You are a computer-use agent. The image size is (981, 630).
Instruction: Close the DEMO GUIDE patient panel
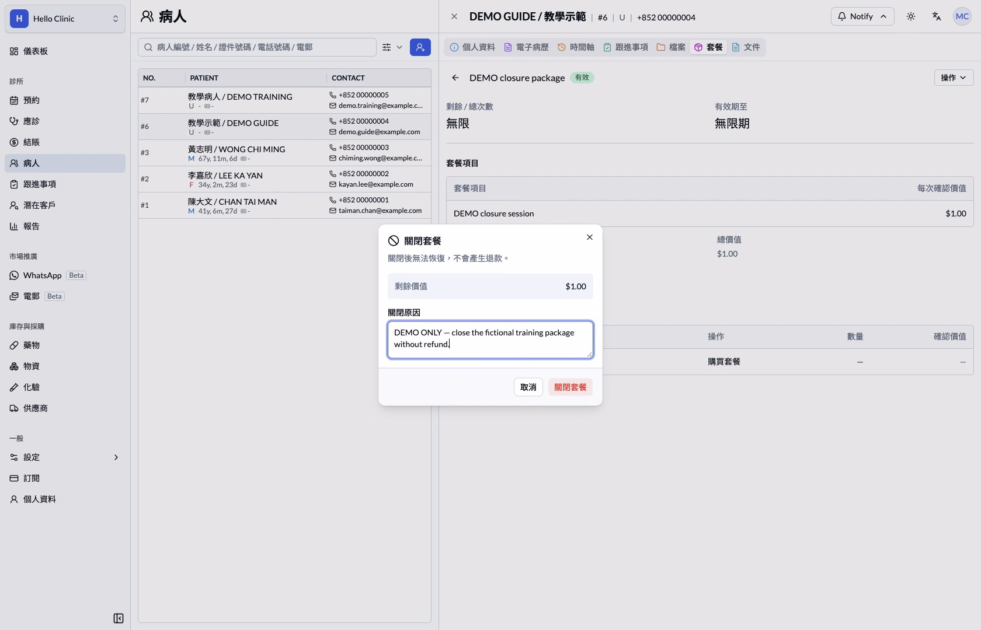(x=454, y=16)
